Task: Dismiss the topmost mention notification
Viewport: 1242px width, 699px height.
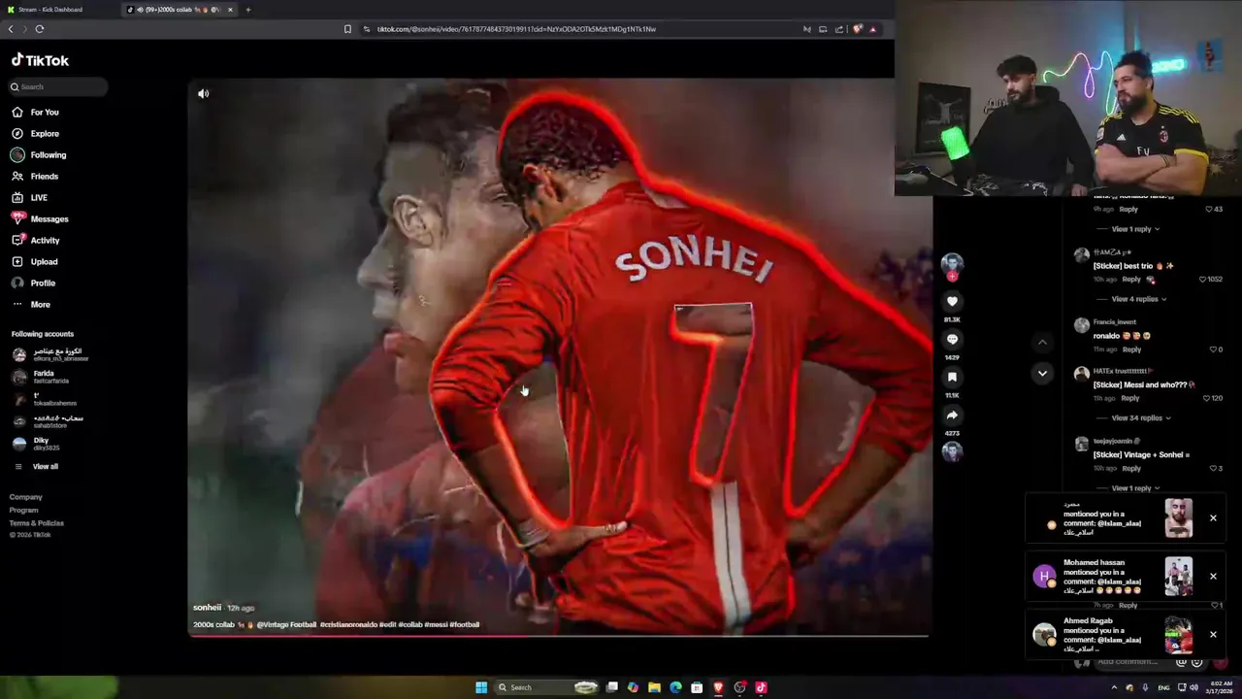Action: pyautogui.click(x=1213, y=518)
